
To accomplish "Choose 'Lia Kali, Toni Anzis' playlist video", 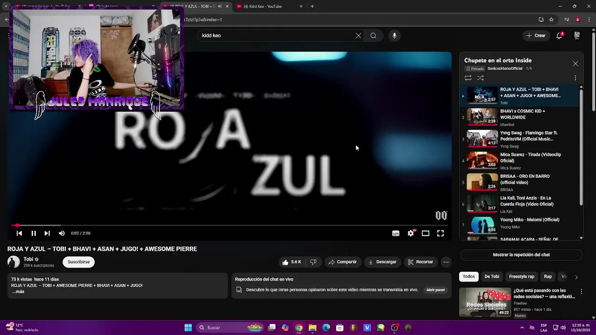I will (x=519, y=204).
